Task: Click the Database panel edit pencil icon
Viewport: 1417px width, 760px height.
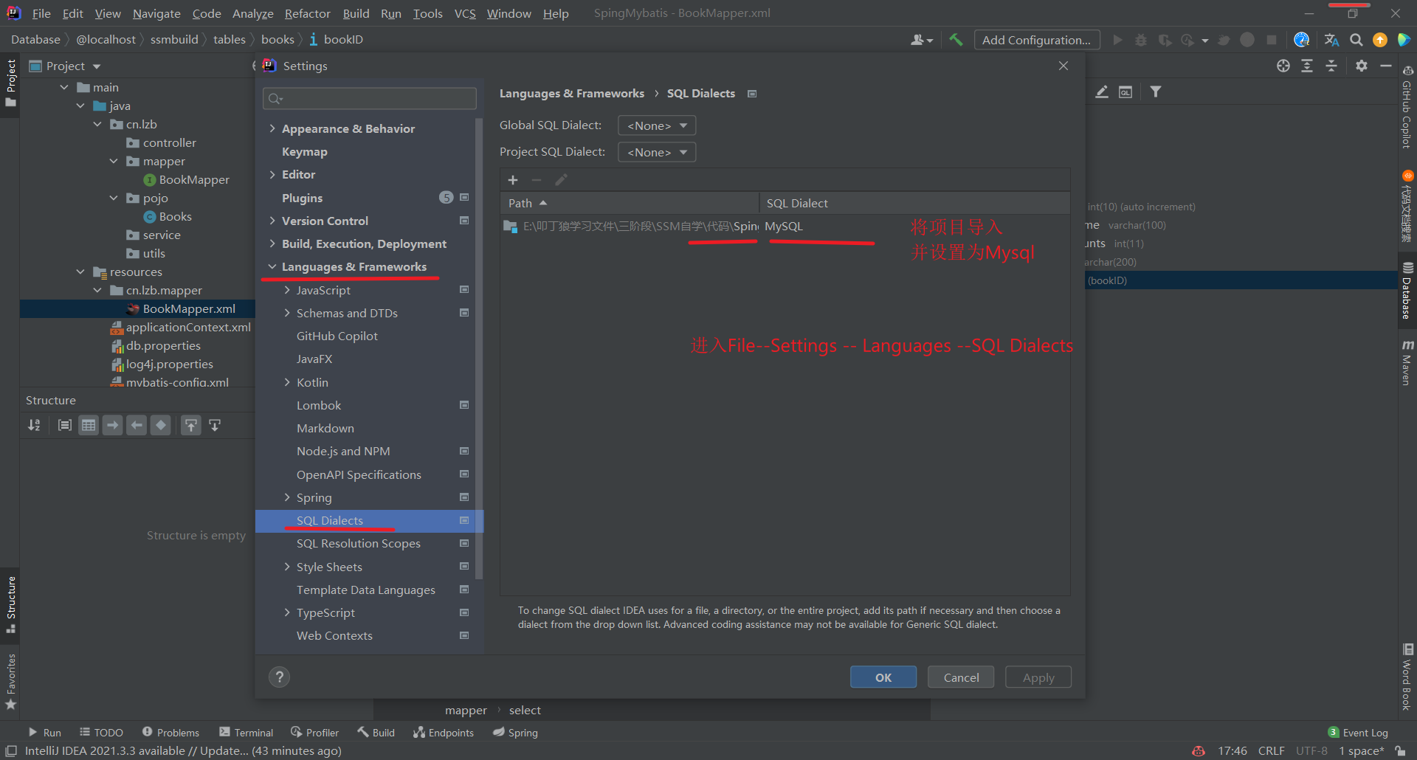Action: click(1102, 91)
